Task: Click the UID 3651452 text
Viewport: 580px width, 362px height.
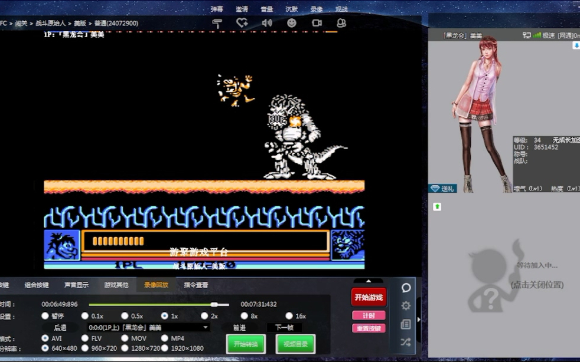Action: (536, 147)
